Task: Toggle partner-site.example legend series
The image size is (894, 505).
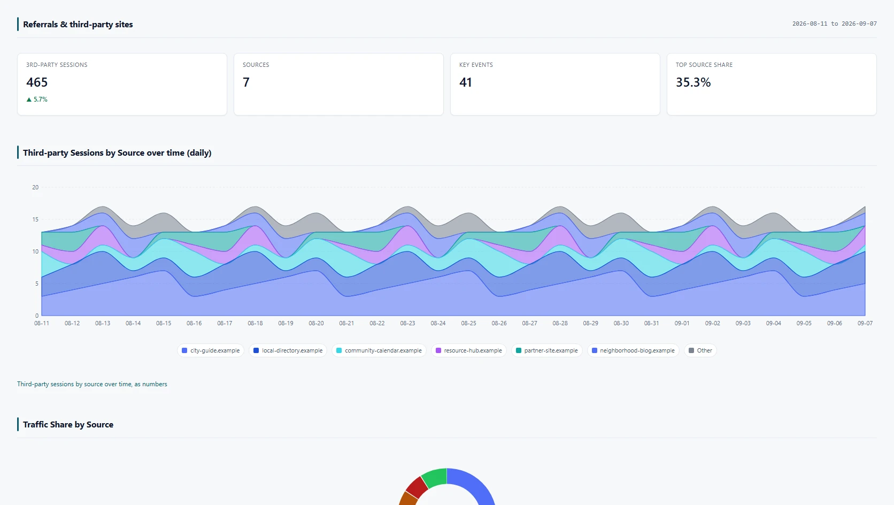Action: coord(546,350)
